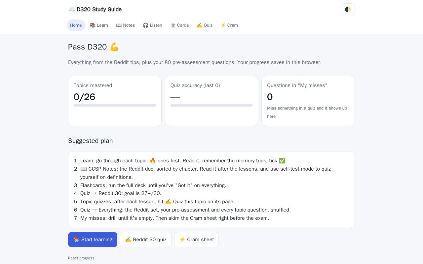This screenshot has width=423, height=264.
Task: Select the Topics mastered 0/26 card
Action: click(x=115, y=101)
